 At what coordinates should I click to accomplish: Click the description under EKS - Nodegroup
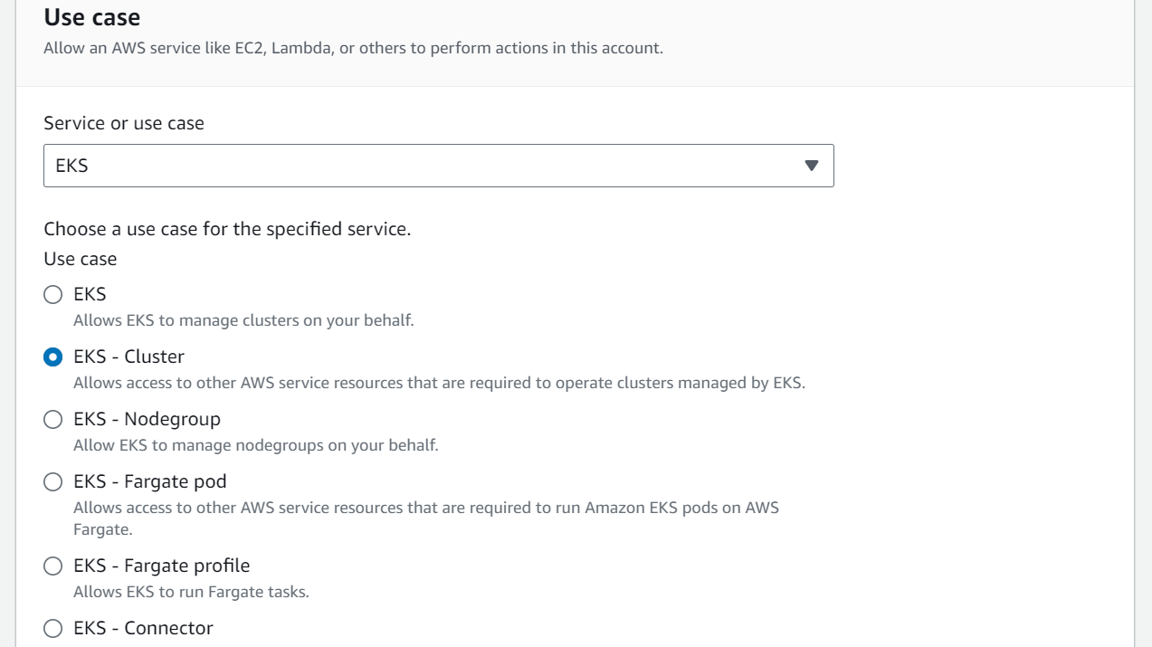pos(256,445)
